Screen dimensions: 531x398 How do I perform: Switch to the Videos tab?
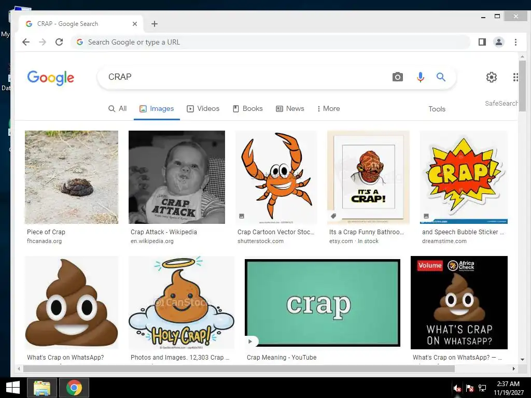[x=203, y=109]
